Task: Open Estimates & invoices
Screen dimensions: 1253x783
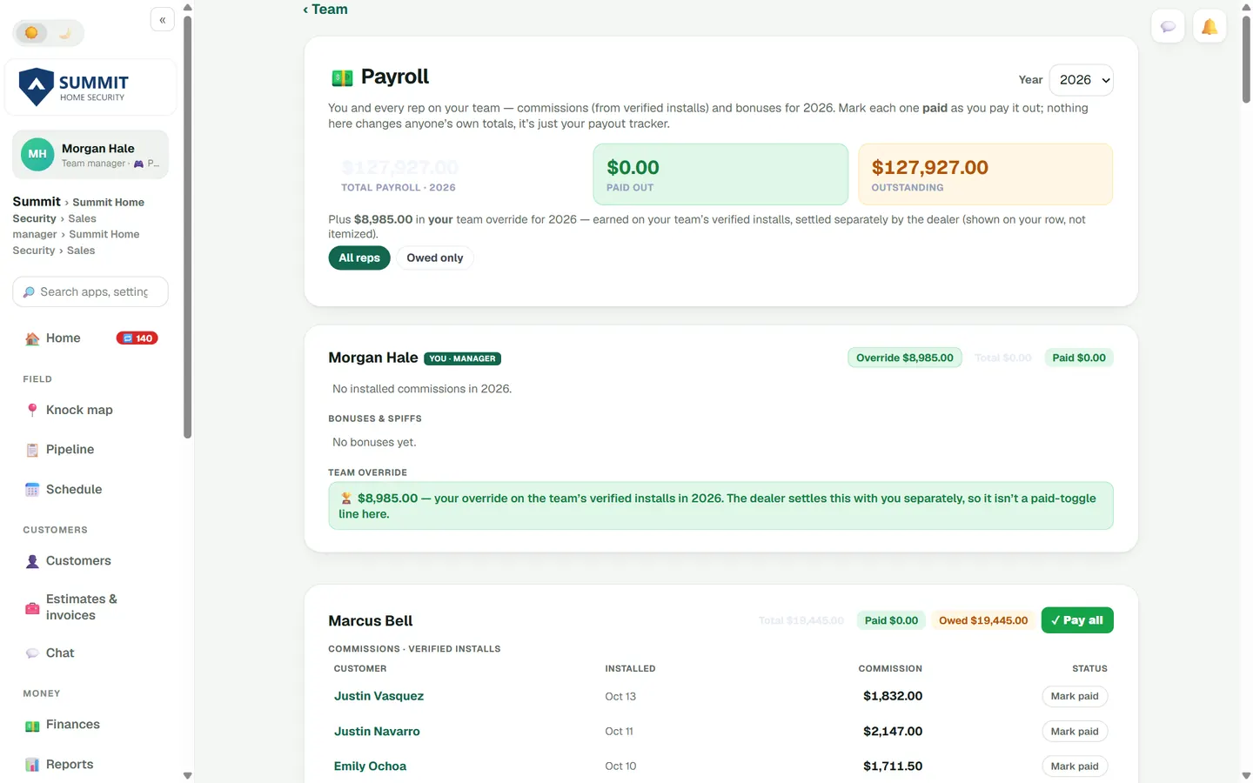Action: (90, 607)
